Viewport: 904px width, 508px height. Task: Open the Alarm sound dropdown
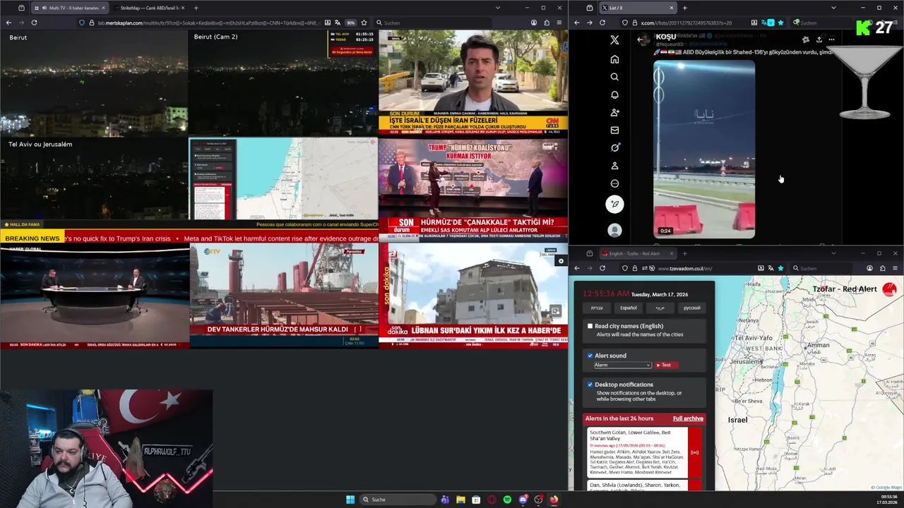click(622, 365)
